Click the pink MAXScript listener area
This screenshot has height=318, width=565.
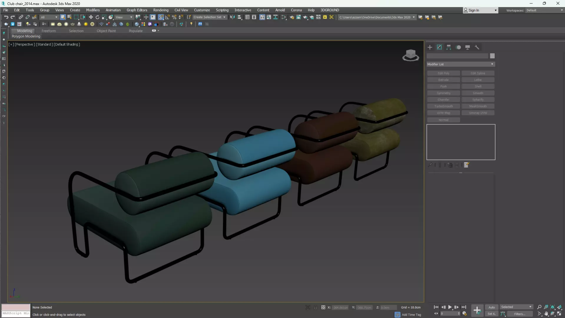coord(16,307)
